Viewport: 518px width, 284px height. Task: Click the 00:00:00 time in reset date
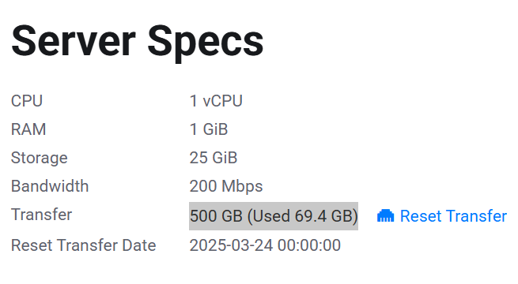pyautogui.click(x=309, y=245)
